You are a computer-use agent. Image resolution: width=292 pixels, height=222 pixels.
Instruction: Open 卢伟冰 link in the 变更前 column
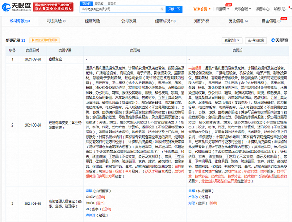tap(91, 215)
